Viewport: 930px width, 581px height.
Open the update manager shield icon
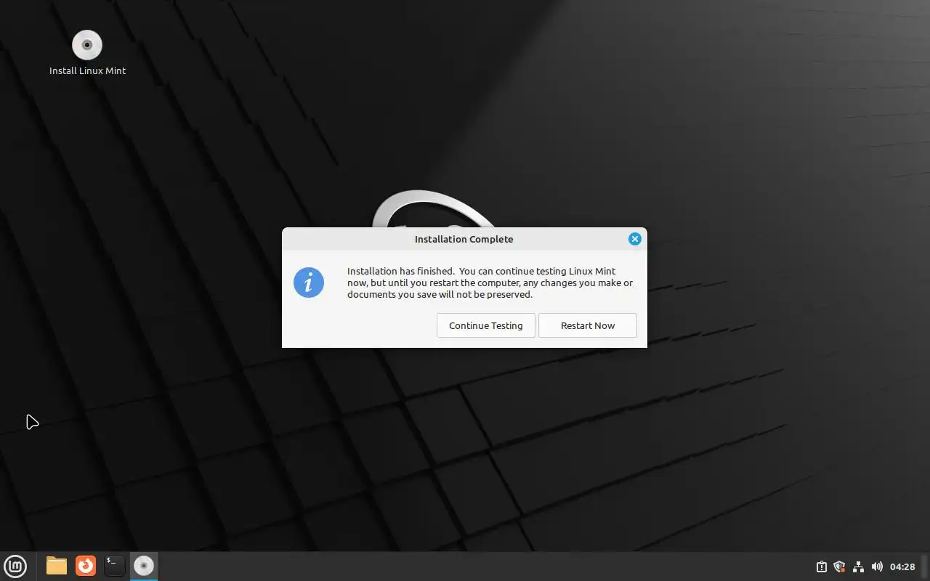click(840, 566)
